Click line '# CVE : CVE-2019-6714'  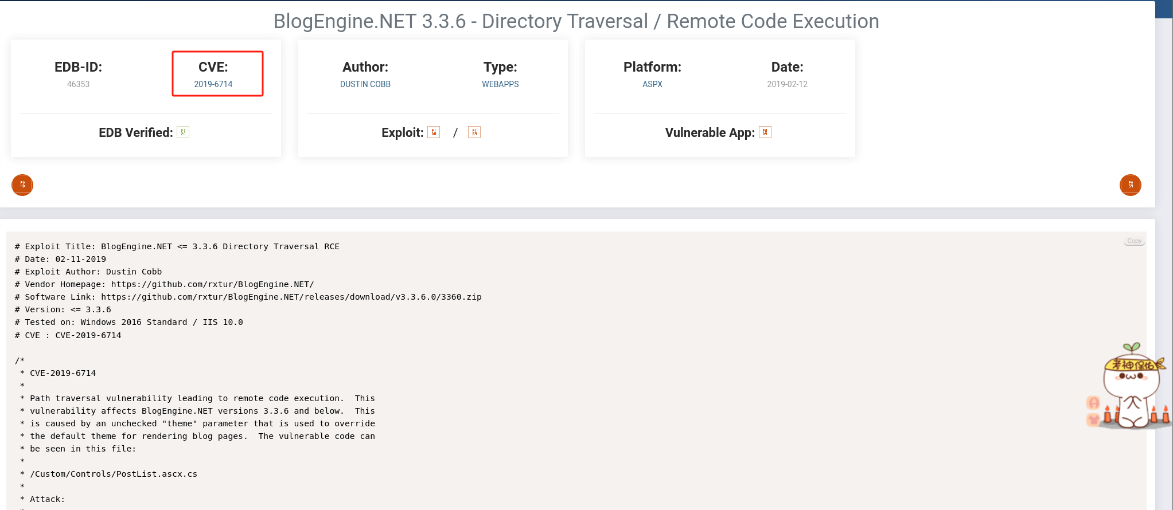click(68, 335)
